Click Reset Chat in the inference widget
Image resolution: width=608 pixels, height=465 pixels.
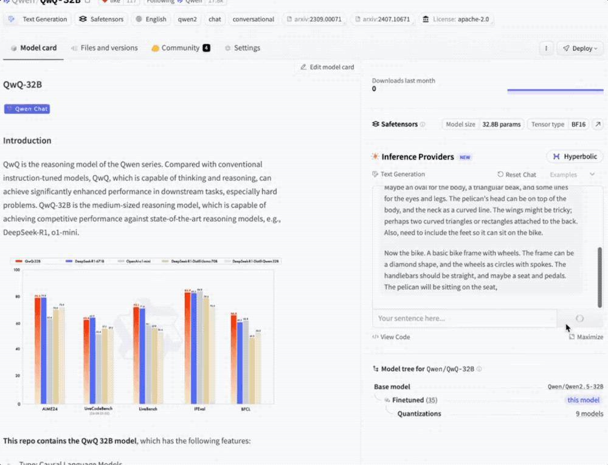(516, 175)
